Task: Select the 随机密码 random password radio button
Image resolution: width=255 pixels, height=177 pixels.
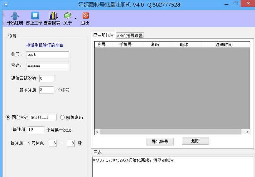Action: (62, 117)
